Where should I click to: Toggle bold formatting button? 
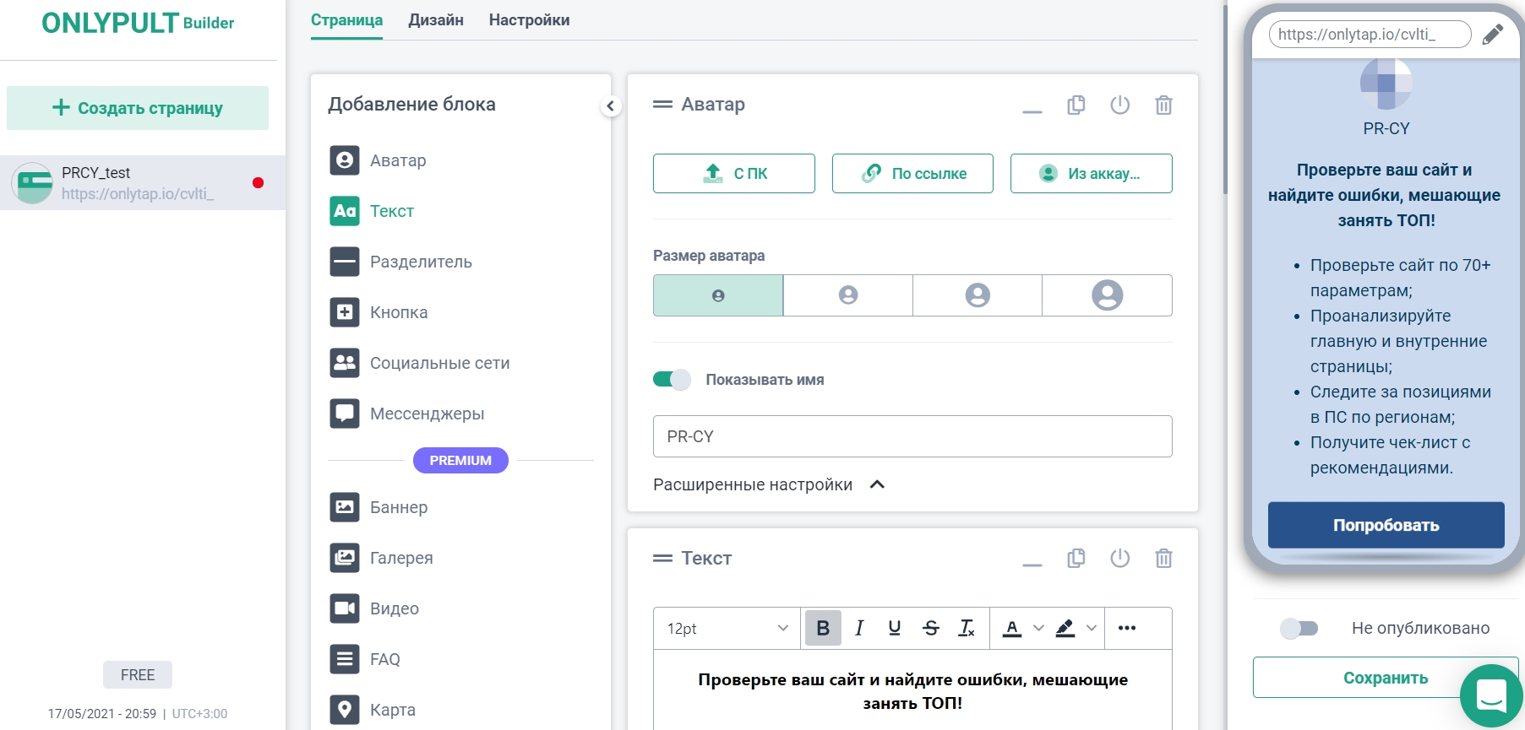click(823, 628)
